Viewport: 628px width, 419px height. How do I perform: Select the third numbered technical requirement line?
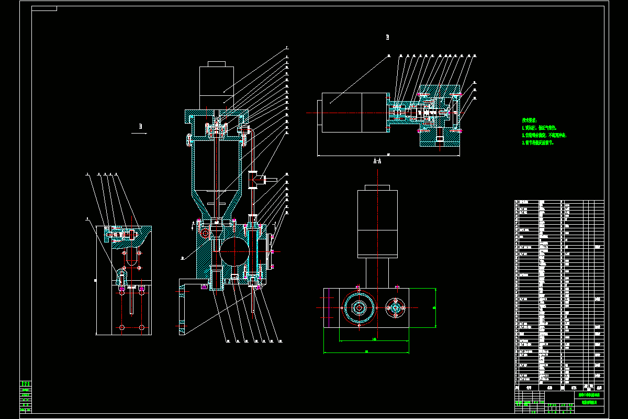click(537, 142)
